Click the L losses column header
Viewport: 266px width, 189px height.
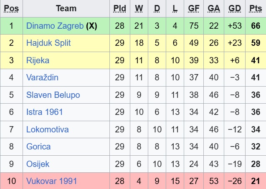click(x=175, y=8)
